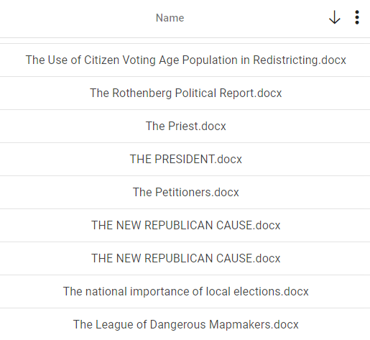This screenshot has width=370, height=340.
Task: Choose The League of Dangerous Mapmakers.docx
Action: point(186,324)
